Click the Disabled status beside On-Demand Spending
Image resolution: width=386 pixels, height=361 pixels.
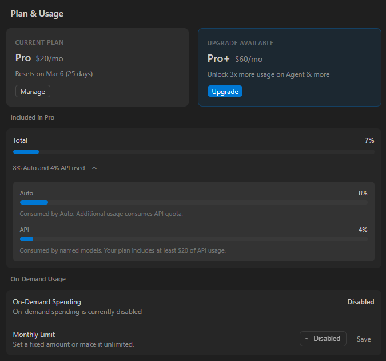361,302
